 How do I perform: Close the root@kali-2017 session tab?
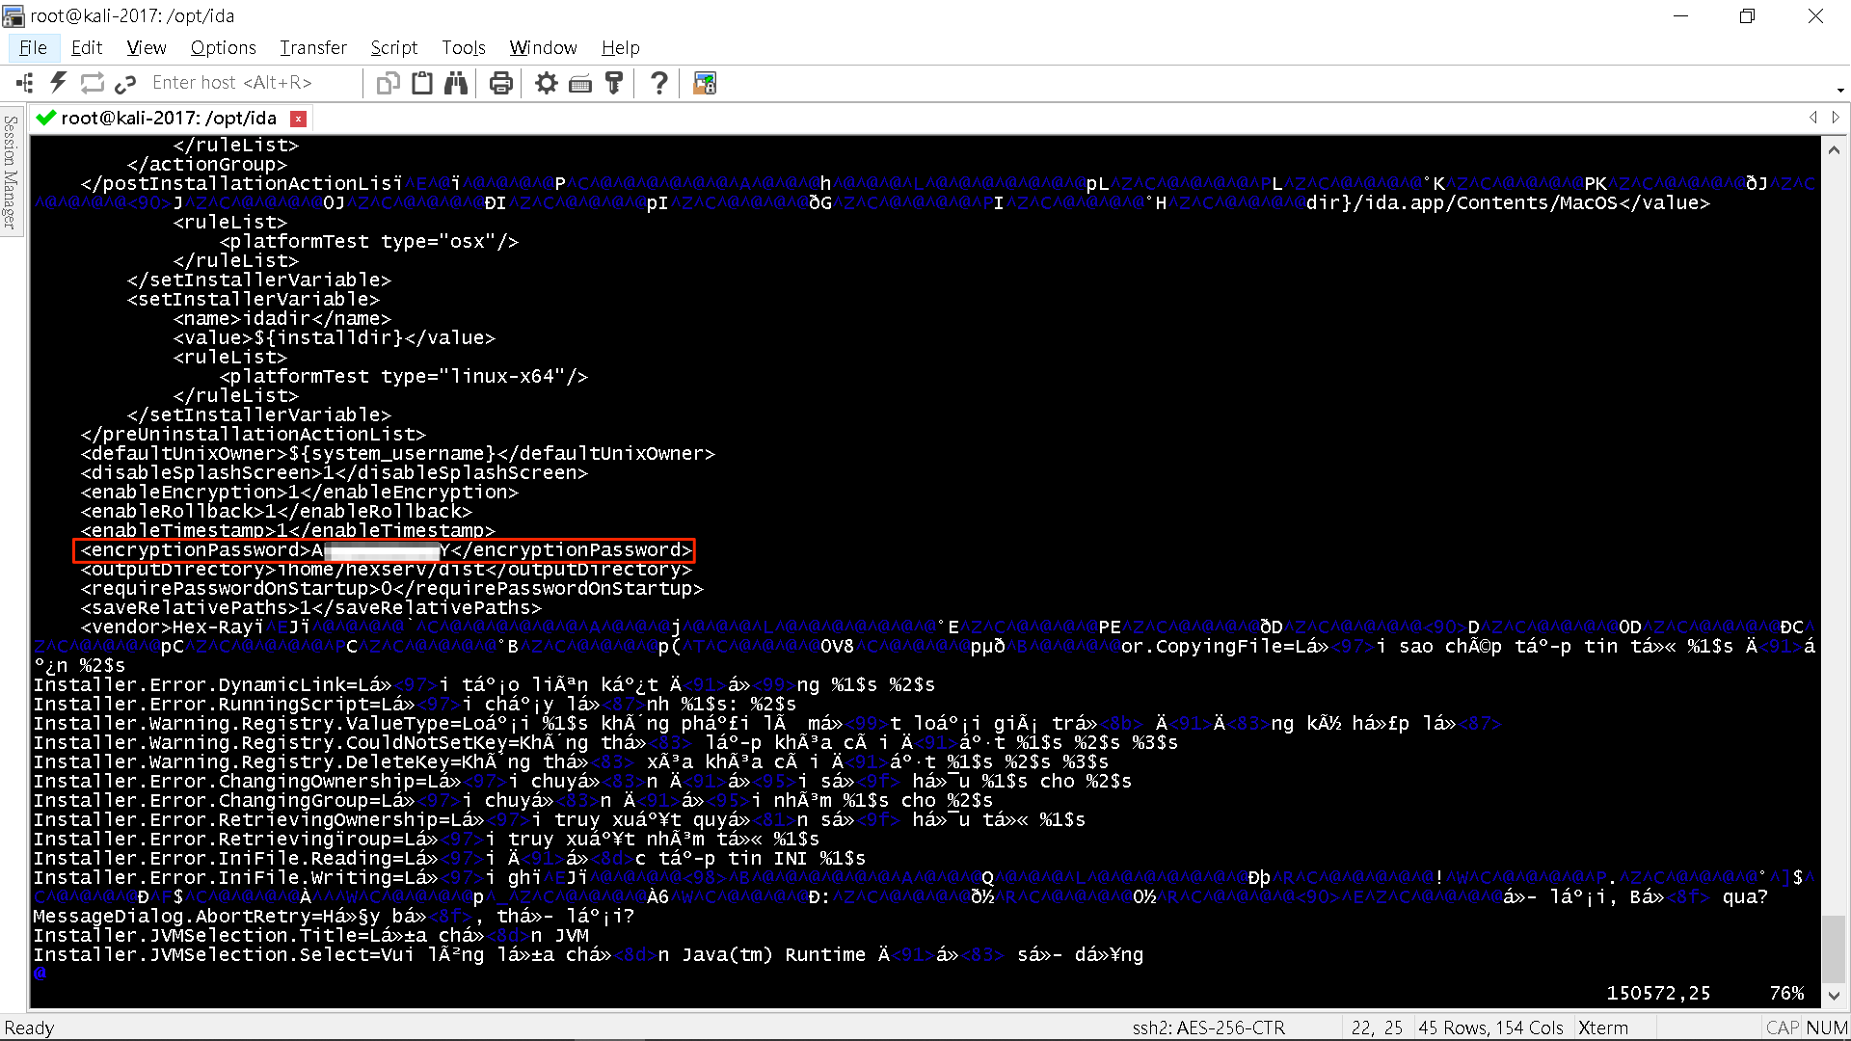pos(299,119)
